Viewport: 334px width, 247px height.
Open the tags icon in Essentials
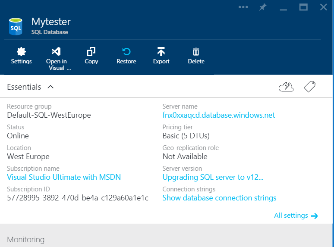coord(309,87)
